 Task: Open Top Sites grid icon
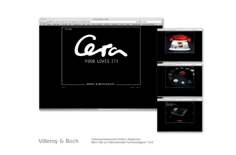click(44, 24)
